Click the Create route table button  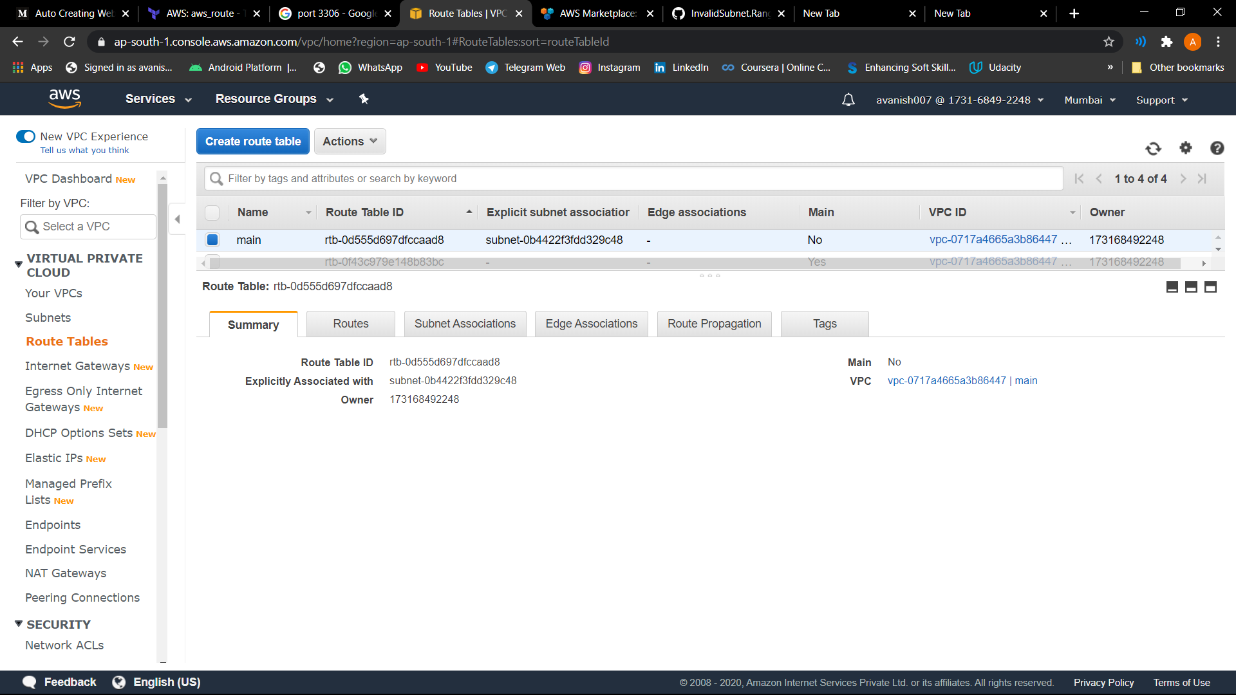[252, 141]
